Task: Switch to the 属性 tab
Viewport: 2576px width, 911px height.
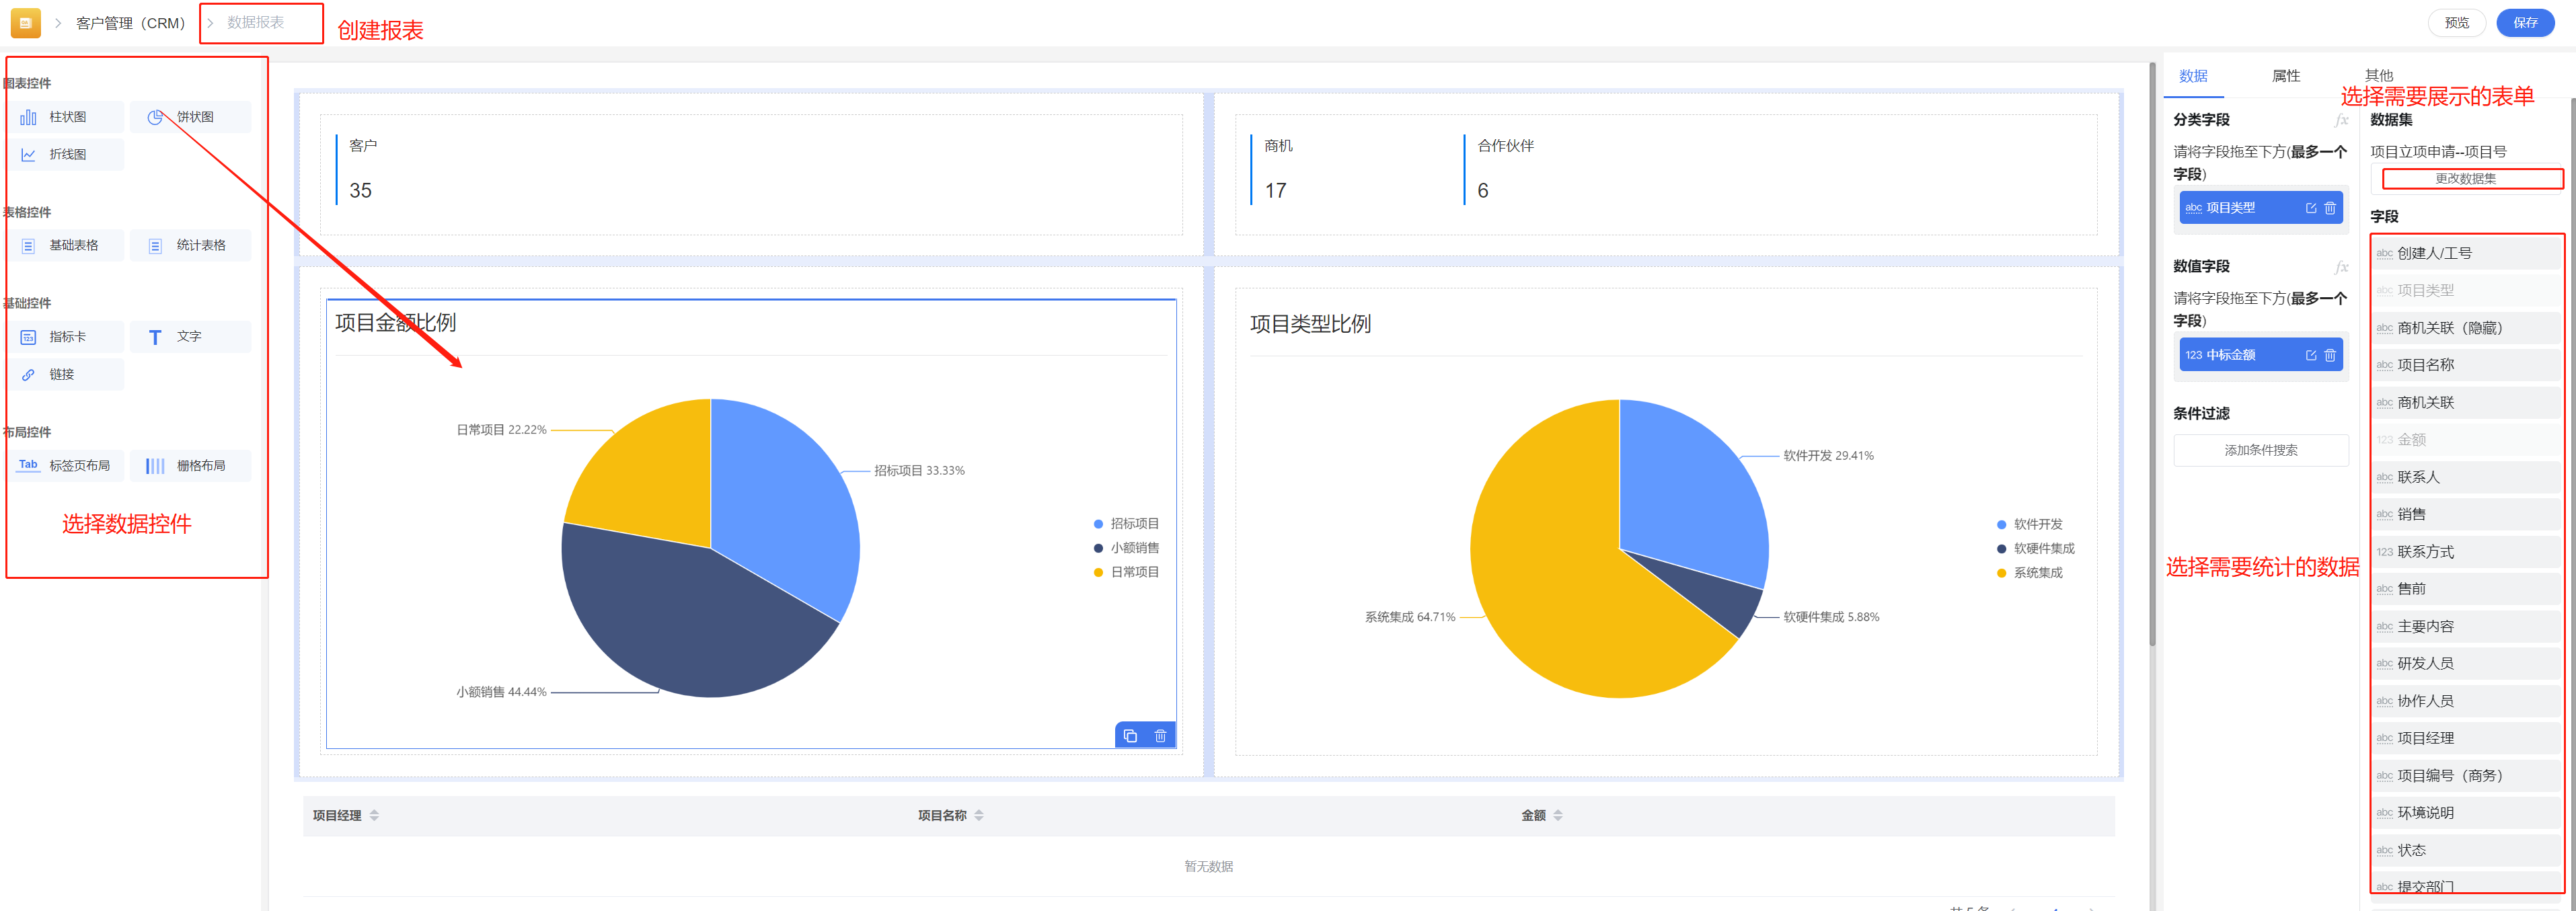Action: pos(2286,76)
